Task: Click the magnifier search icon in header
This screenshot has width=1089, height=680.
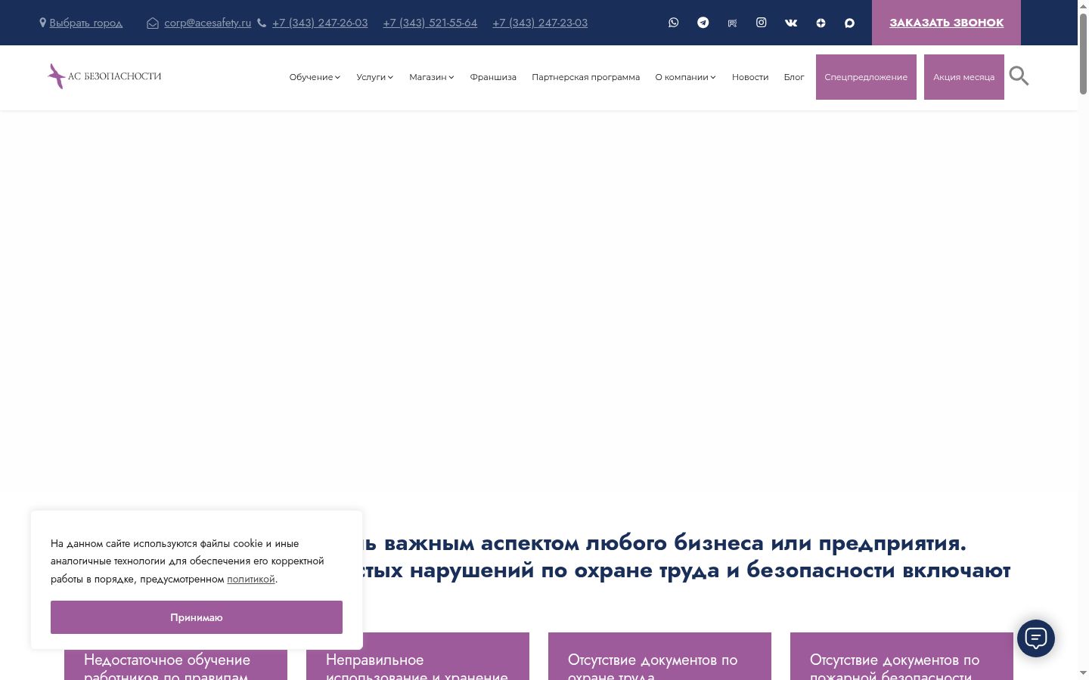Action: click(x=1019, y=76)
